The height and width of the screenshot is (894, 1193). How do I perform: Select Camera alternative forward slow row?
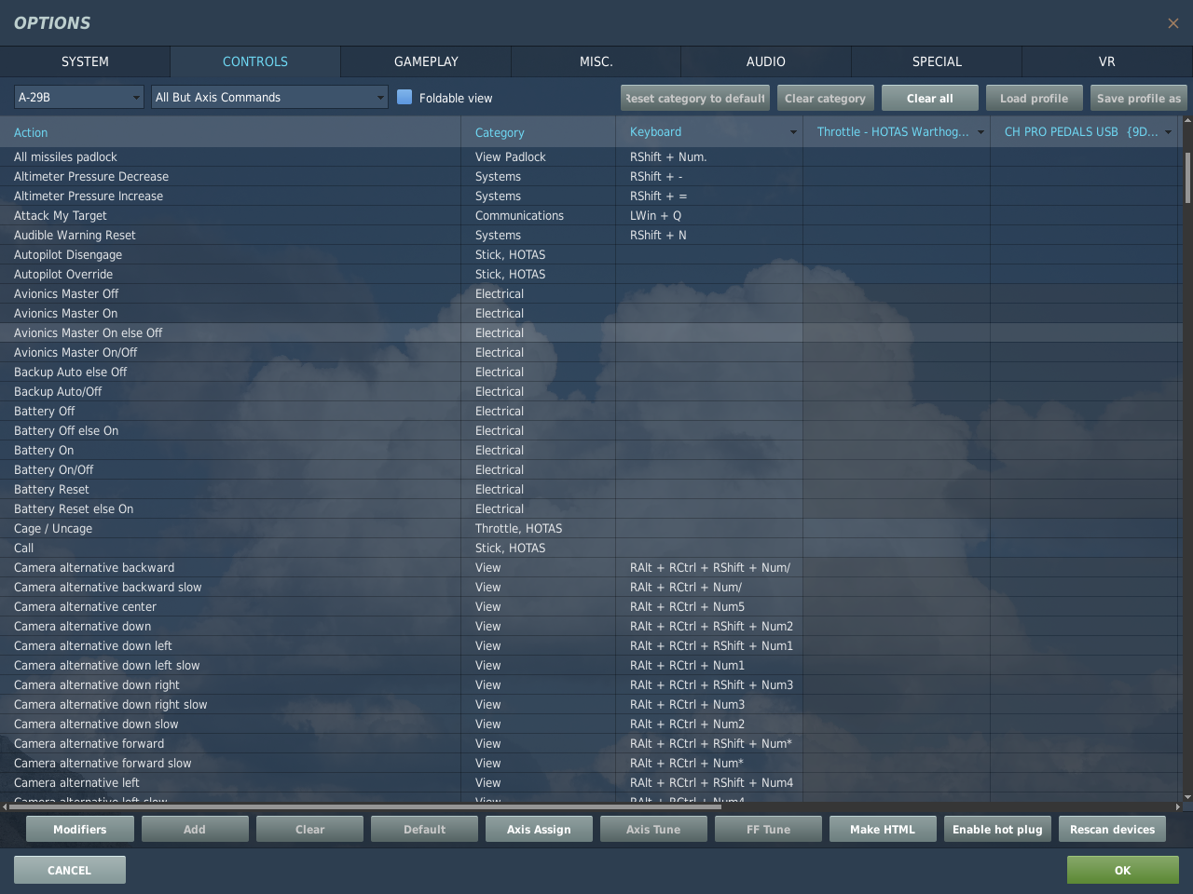591,763
